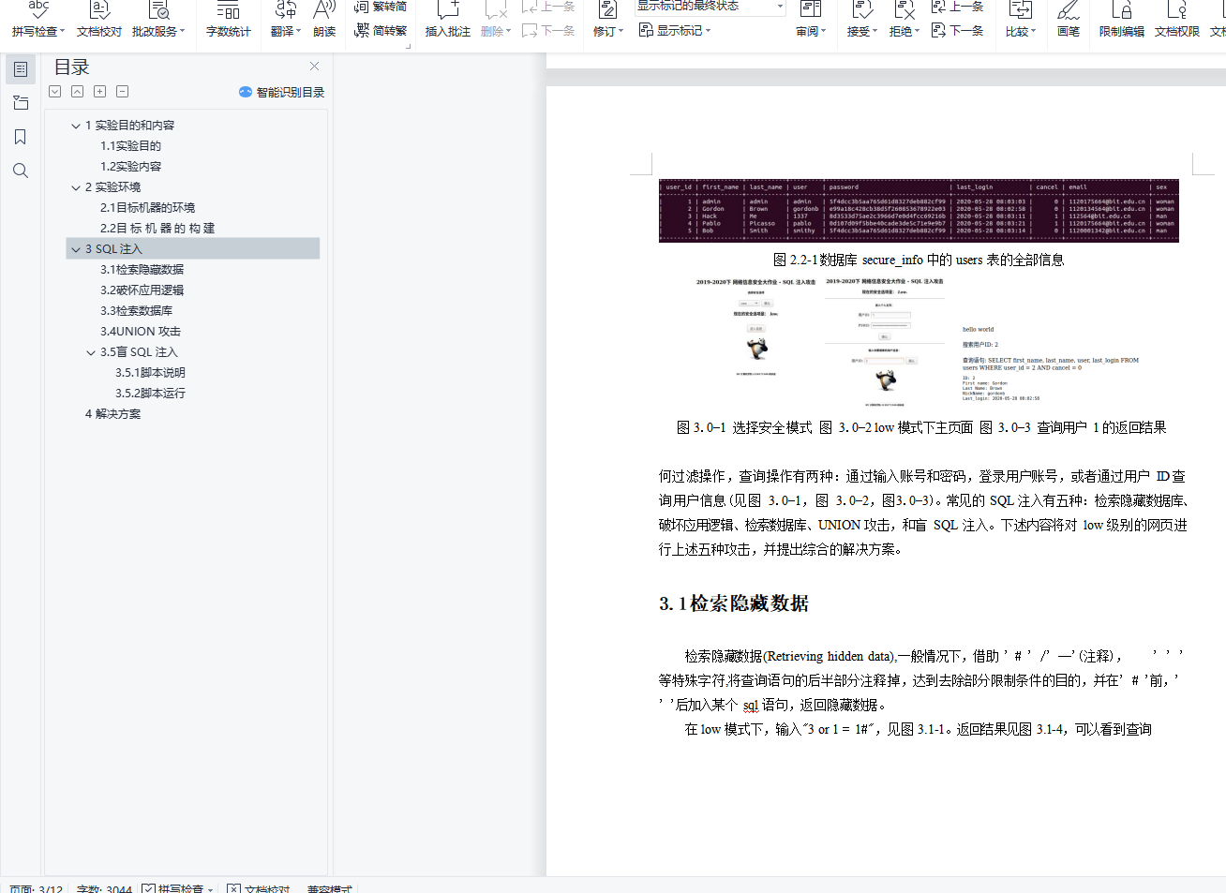Viewport: 1226px width, 893px height.
Task: Collapse all outline levels button
Action: pos(78,92)
